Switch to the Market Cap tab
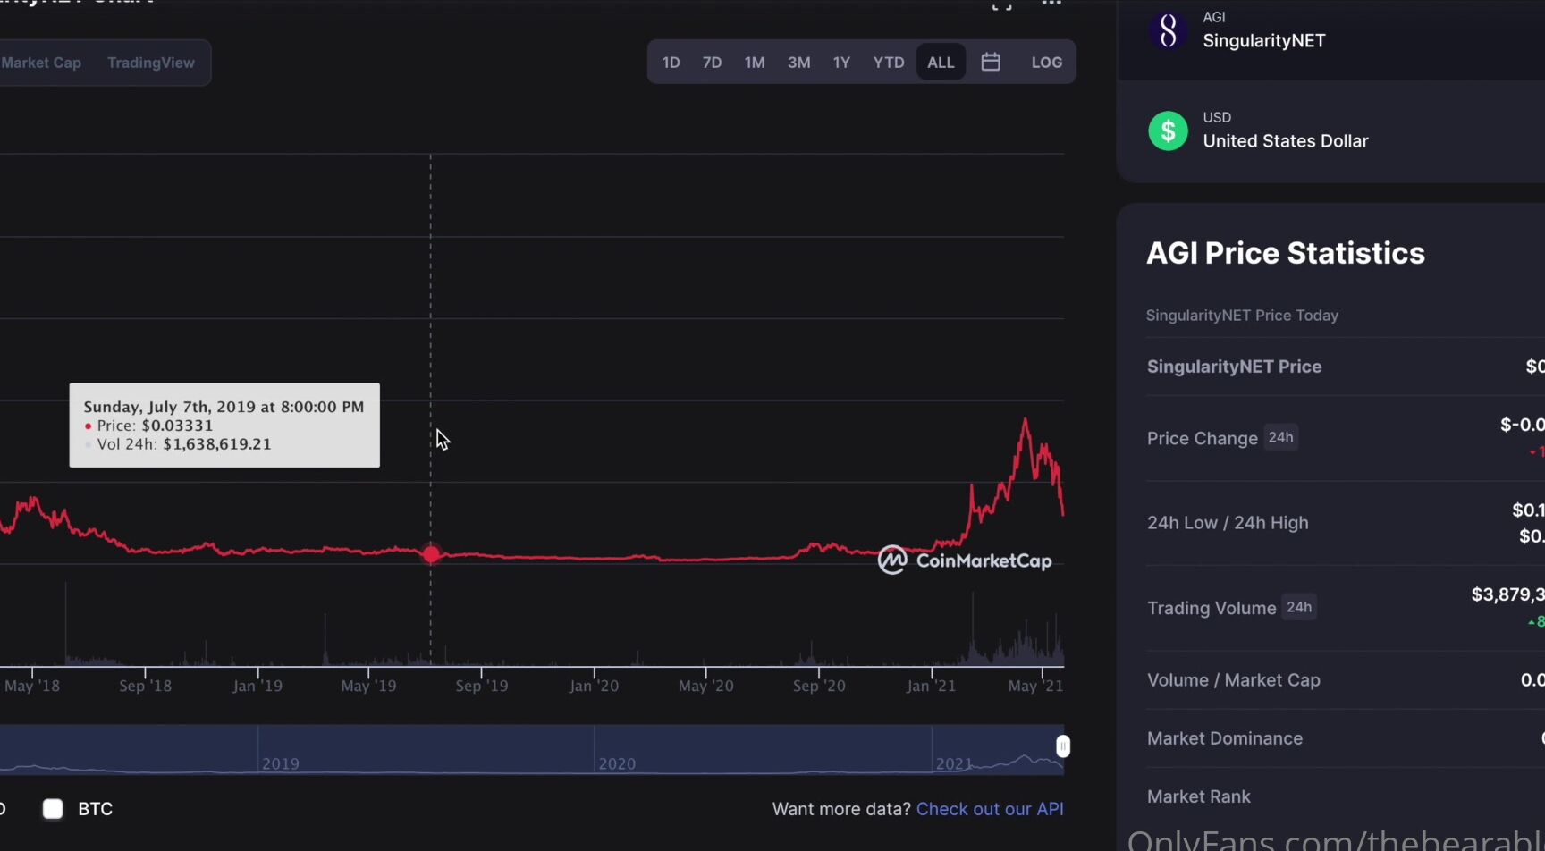This screenshot has width=1545, height=851. click(41, 62)
